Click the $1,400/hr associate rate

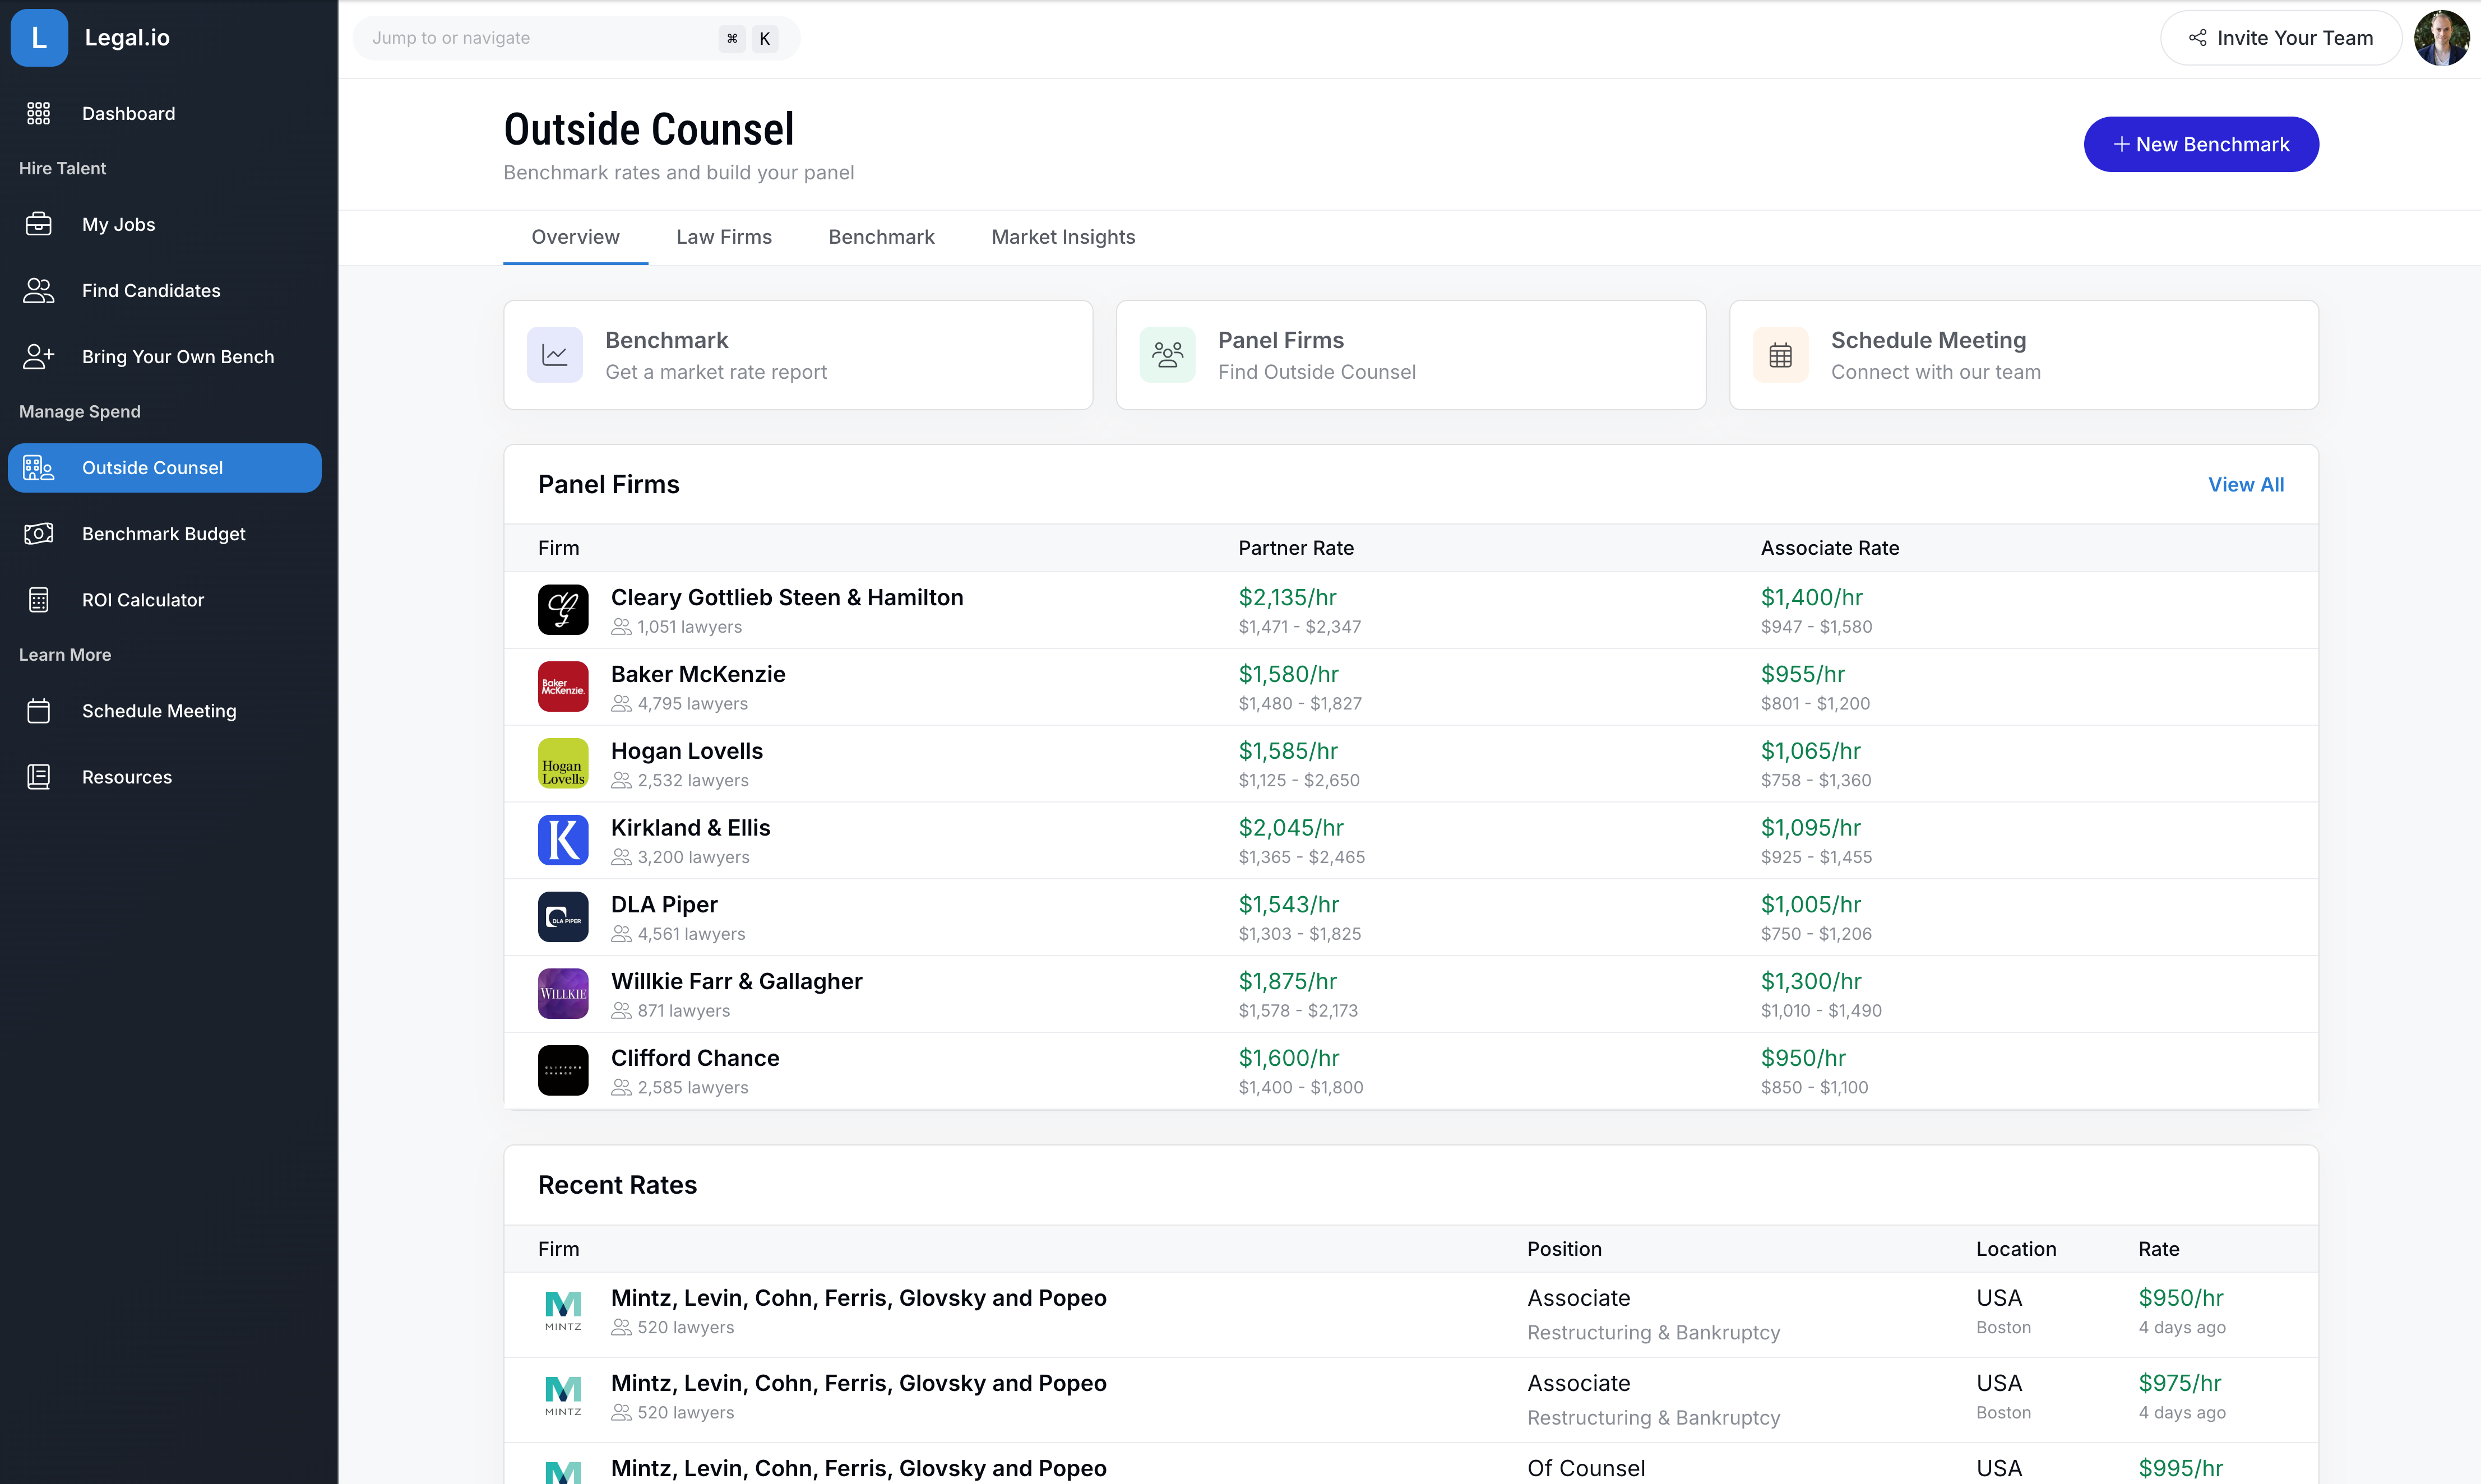coord(1812,598)
